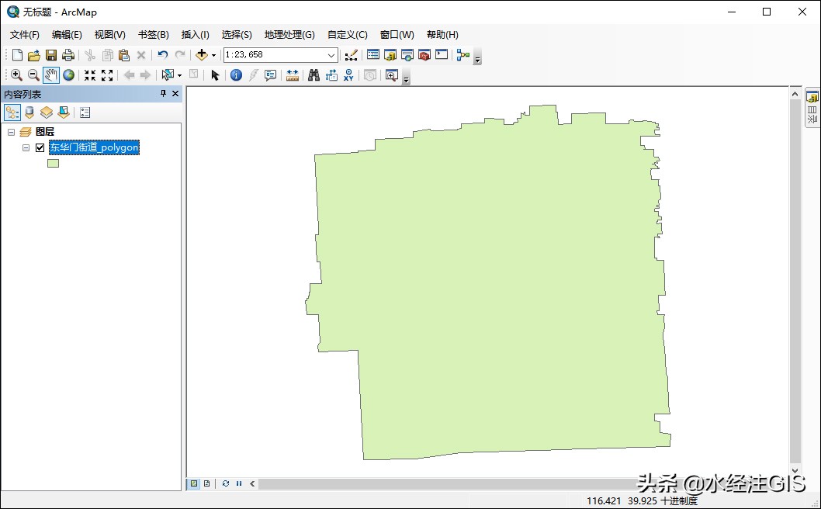This screenshot has height=509, width=821.
Task: Open the 书签(B) menu
Action: click(153, 35)
